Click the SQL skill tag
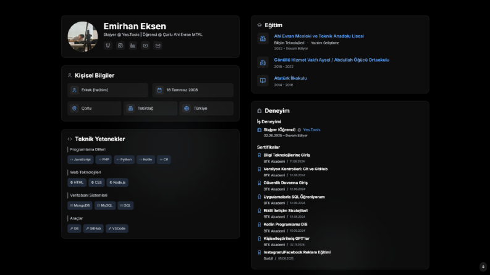 click(125, 205)
